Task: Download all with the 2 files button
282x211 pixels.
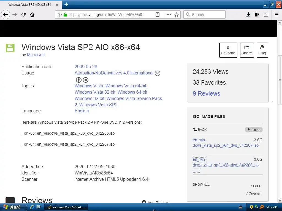Action: (x=254, y=130)
